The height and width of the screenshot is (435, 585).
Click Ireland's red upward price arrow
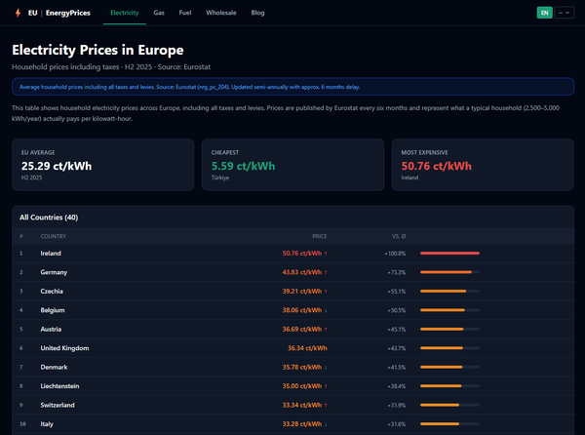tap(326, 254)
